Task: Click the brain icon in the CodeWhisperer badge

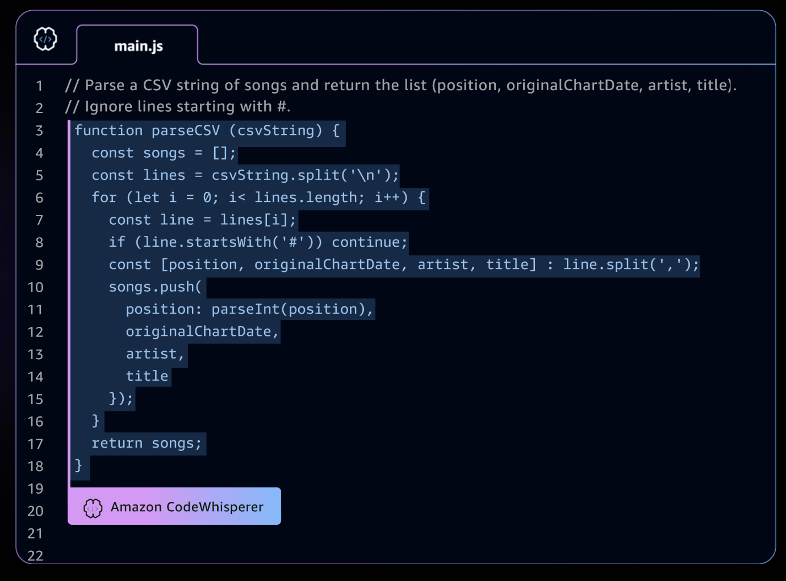Action: [93, 508]
